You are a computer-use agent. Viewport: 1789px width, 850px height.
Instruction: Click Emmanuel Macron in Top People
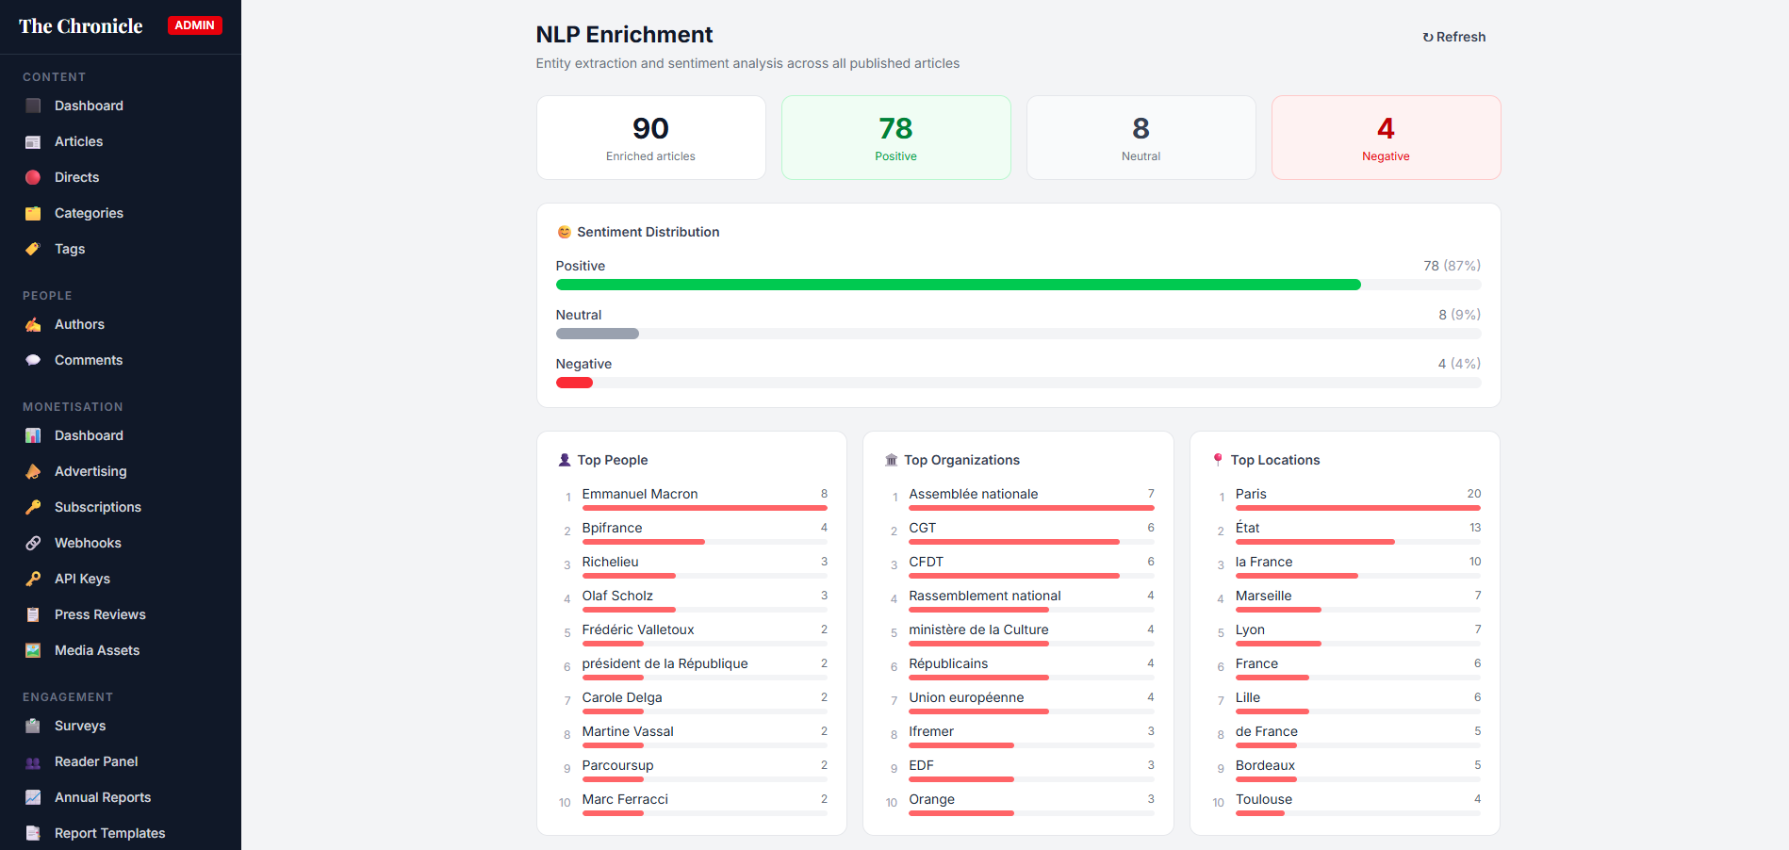(640, 494)
